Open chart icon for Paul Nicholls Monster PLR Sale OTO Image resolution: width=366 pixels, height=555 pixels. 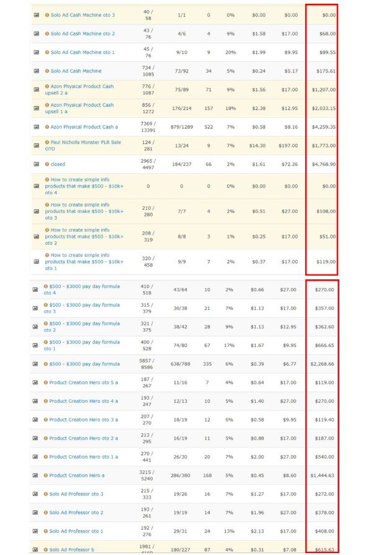(37, 145)
